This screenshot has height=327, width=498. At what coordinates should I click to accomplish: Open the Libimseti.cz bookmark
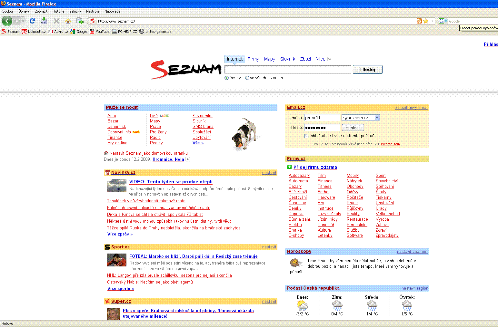(x=34, y=31)
